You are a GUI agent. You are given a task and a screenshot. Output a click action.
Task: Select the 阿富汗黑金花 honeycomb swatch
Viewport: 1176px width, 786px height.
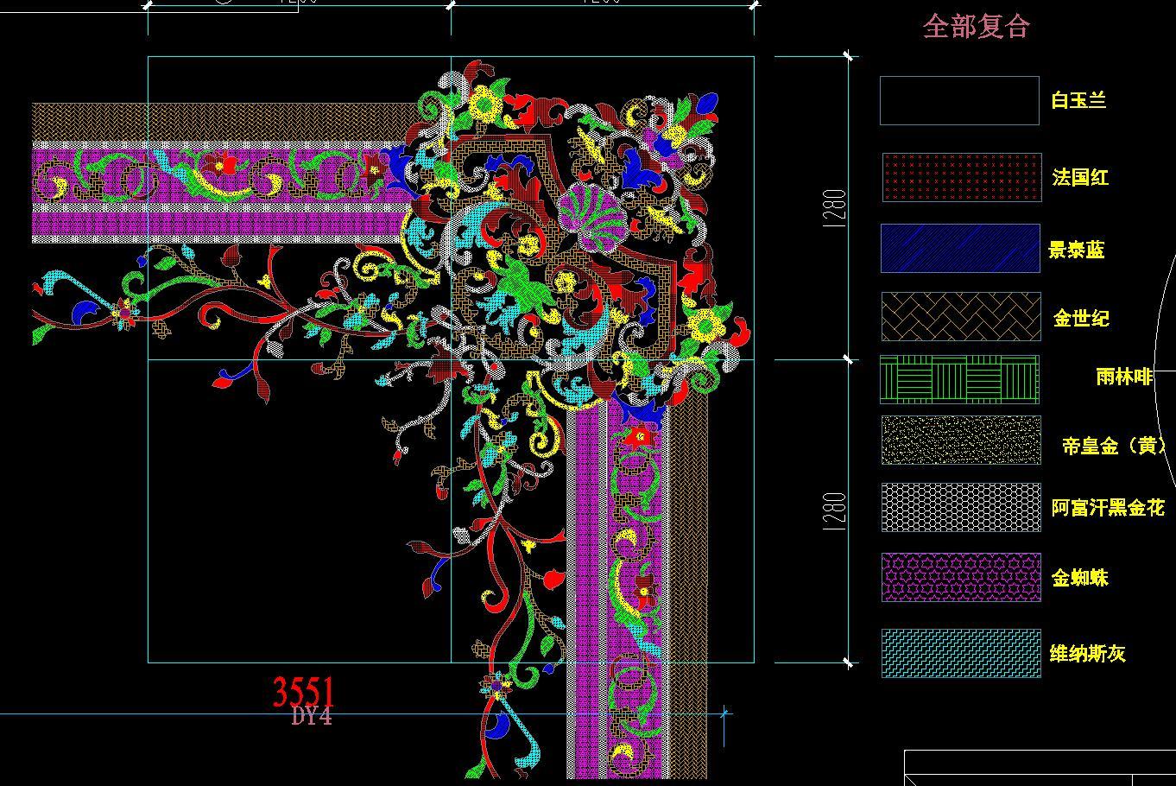click(x=961, y=507)
